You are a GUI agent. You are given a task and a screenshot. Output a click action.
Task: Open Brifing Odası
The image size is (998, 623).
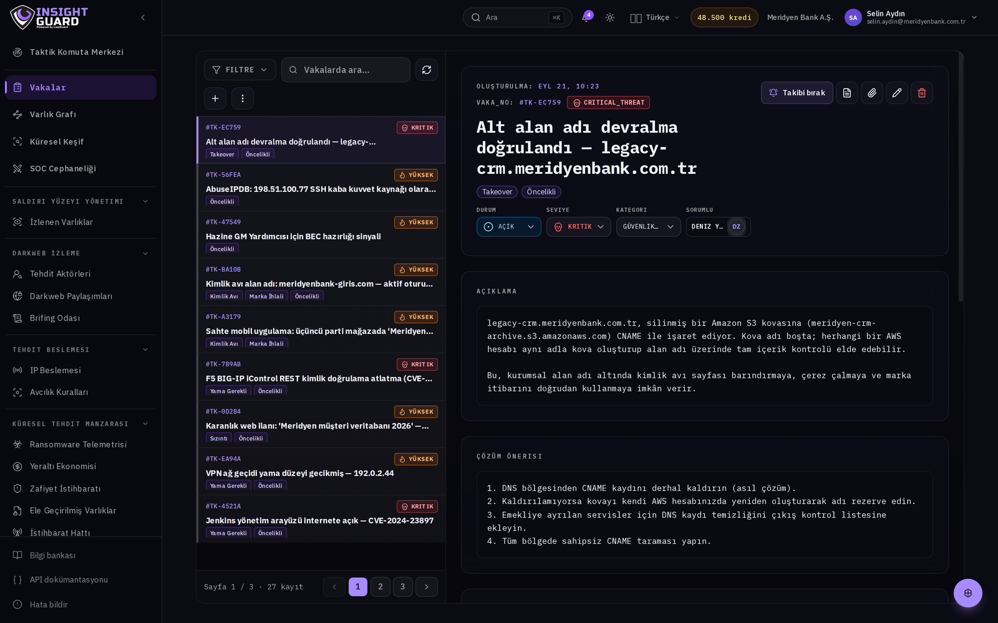pyautogui.click(x=80, y=318)
